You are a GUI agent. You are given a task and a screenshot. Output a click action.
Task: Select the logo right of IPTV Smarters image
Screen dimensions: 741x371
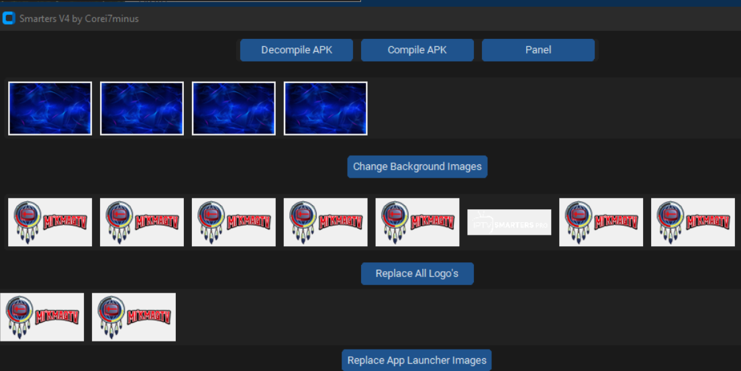601,222
